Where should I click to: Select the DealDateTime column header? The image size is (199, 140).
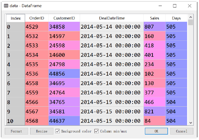(112, 18)
